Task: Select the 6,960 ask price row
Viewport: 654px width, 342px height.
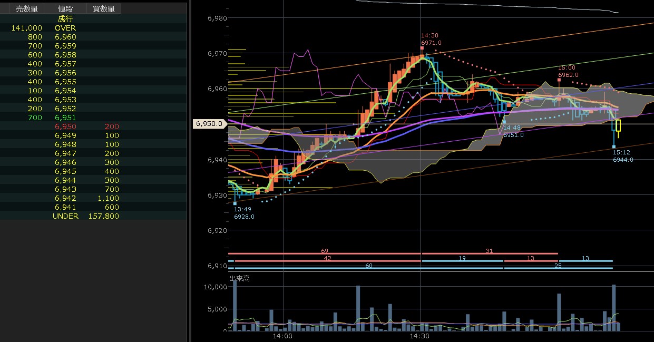Action: (x=65, y=37)
